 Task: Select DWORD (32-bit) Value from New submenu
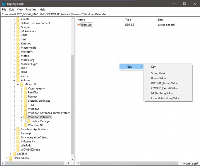click(164, 83)
